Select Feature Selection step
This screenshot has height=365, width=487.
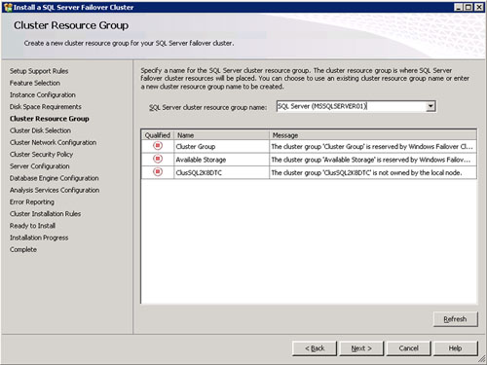point(35,83)
